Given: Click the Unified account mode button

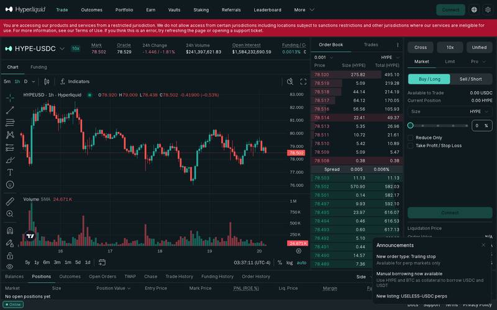Looking at the screenshot, I should [x=479, y=48].
